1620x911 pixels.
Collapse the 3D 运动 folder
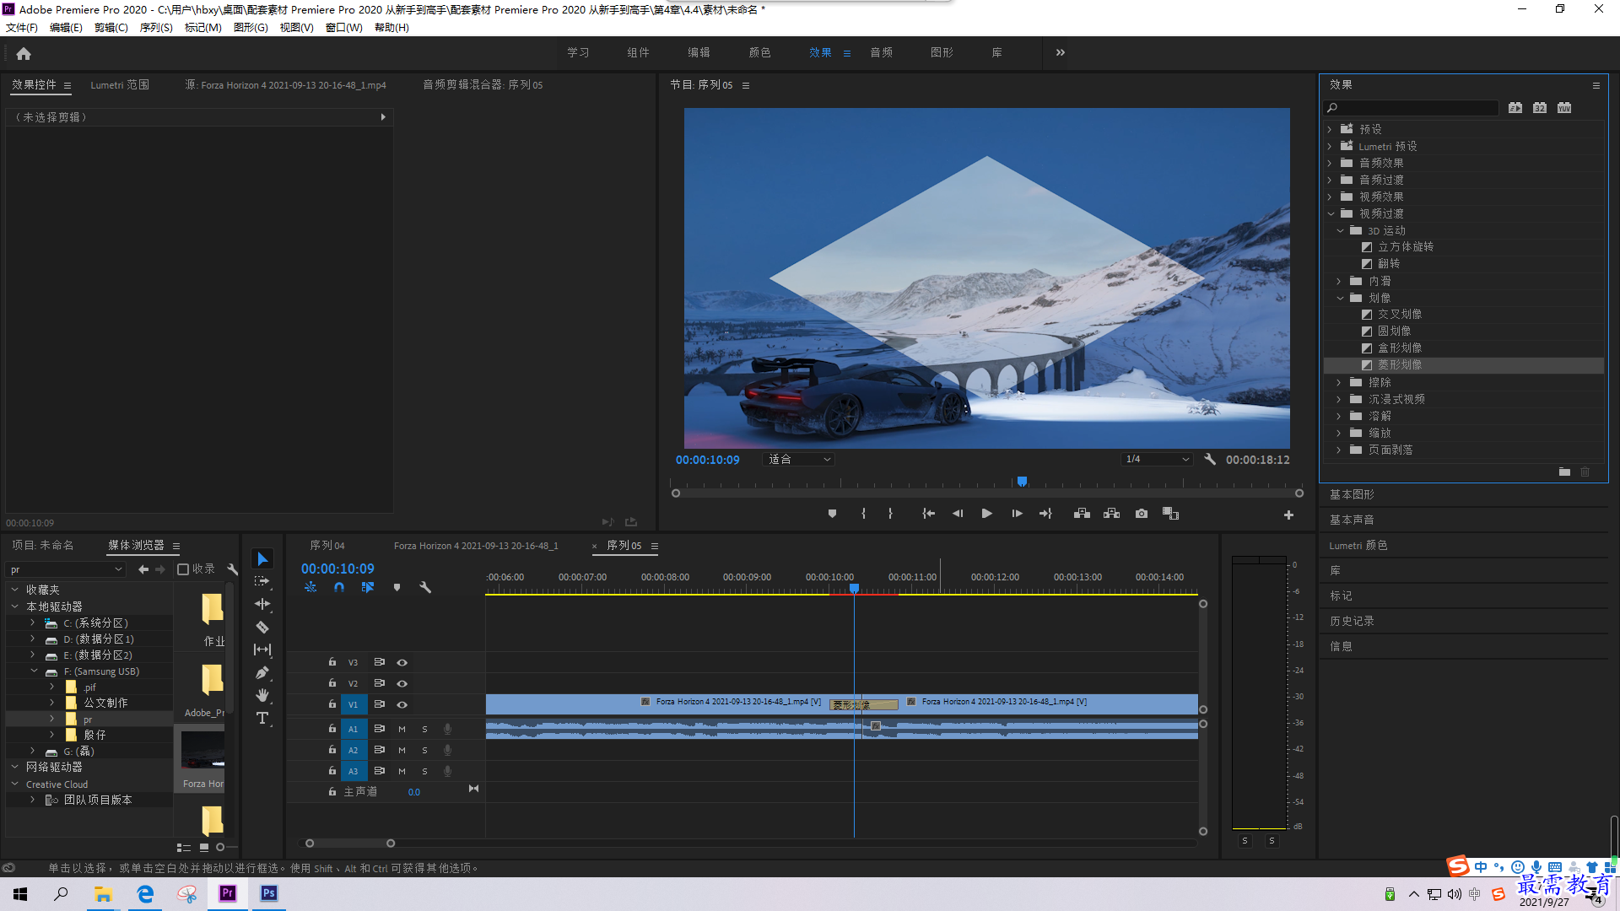click(x=1340, y=231)
